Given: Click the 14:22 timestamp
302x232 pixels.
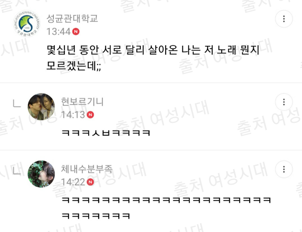Looking at the screenshot, I should [73, 182].
